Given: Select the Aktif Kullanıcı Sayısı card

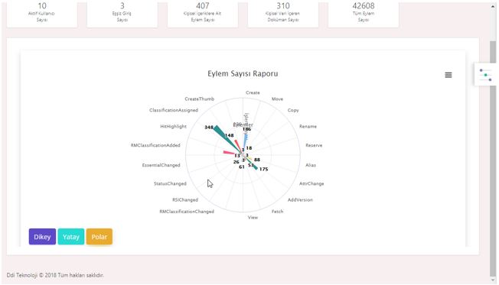Looking at the screenshot, I should pyautogui.click(x=42, y=14).
